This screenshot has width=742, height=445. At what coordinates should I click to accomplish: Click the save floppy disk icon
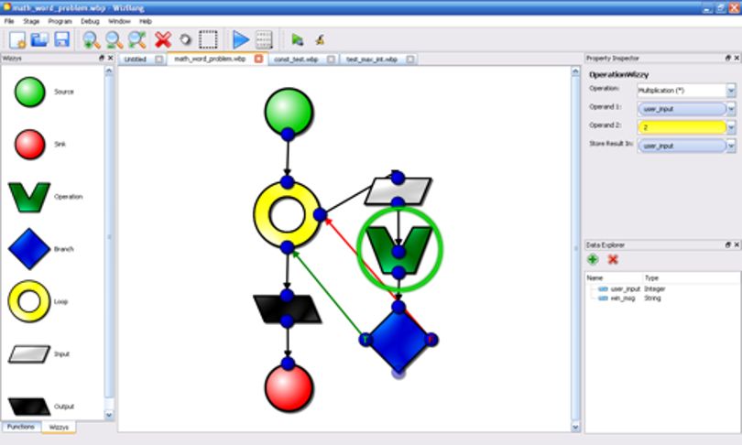(x=62, y=39)
